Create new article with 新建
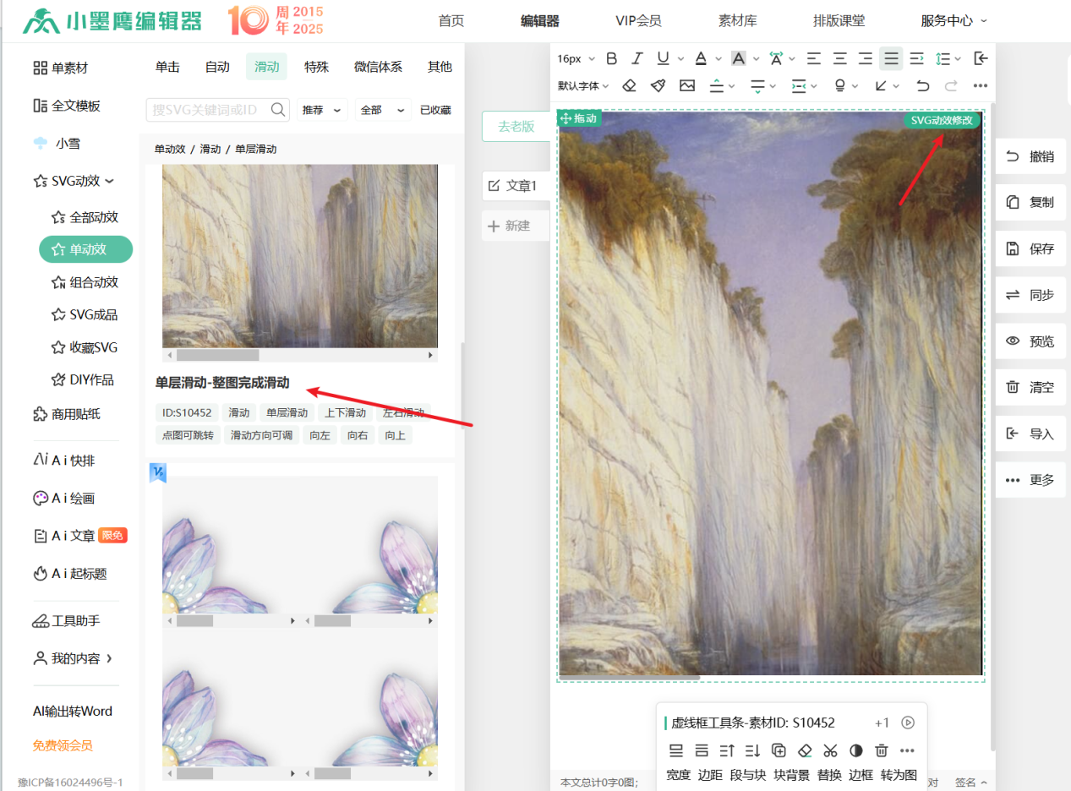Viewport: 1071px width, 791px height. [x=516, y=226]
